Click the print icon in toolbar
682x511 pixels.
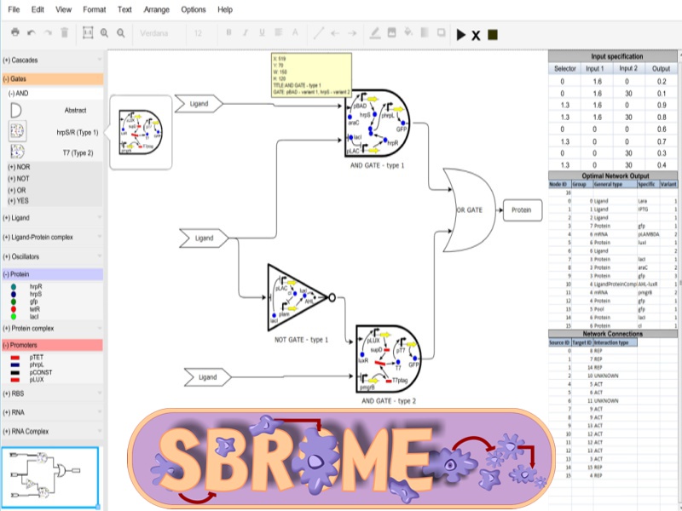click(14, 33)
